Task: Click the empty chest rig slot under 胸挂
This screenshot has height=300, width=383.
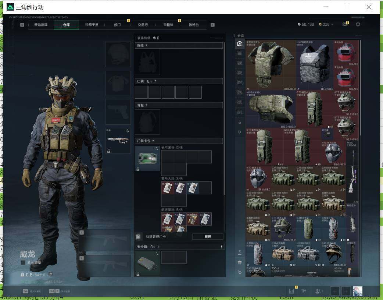Action: [147, 63]
